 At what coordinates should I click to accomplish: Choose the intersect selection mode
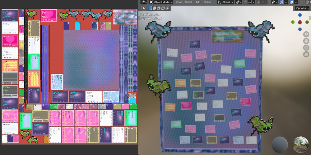coord(167,8)
